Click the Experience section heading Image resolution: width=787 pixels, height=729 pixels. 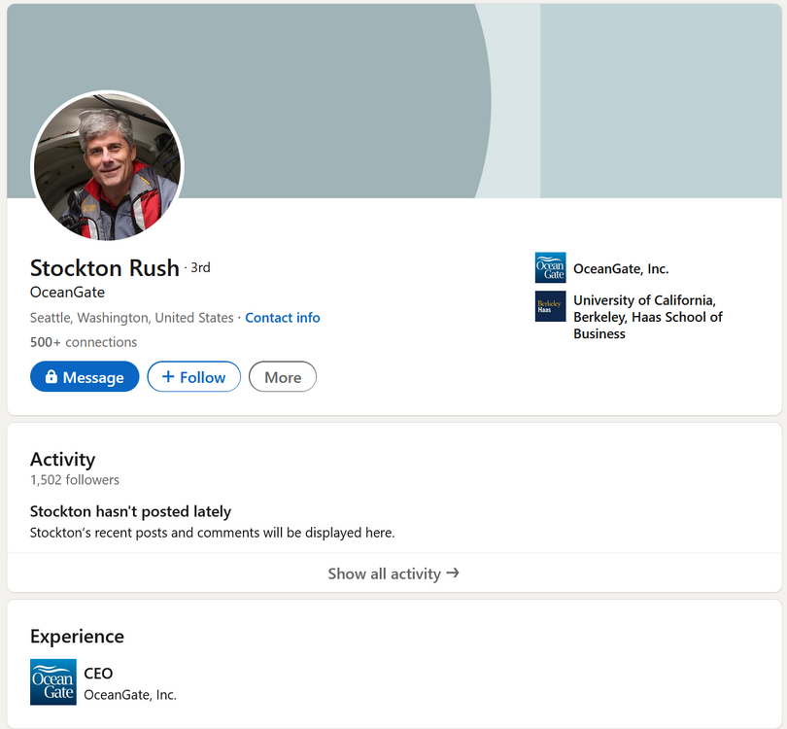click(x=77, y=637)
